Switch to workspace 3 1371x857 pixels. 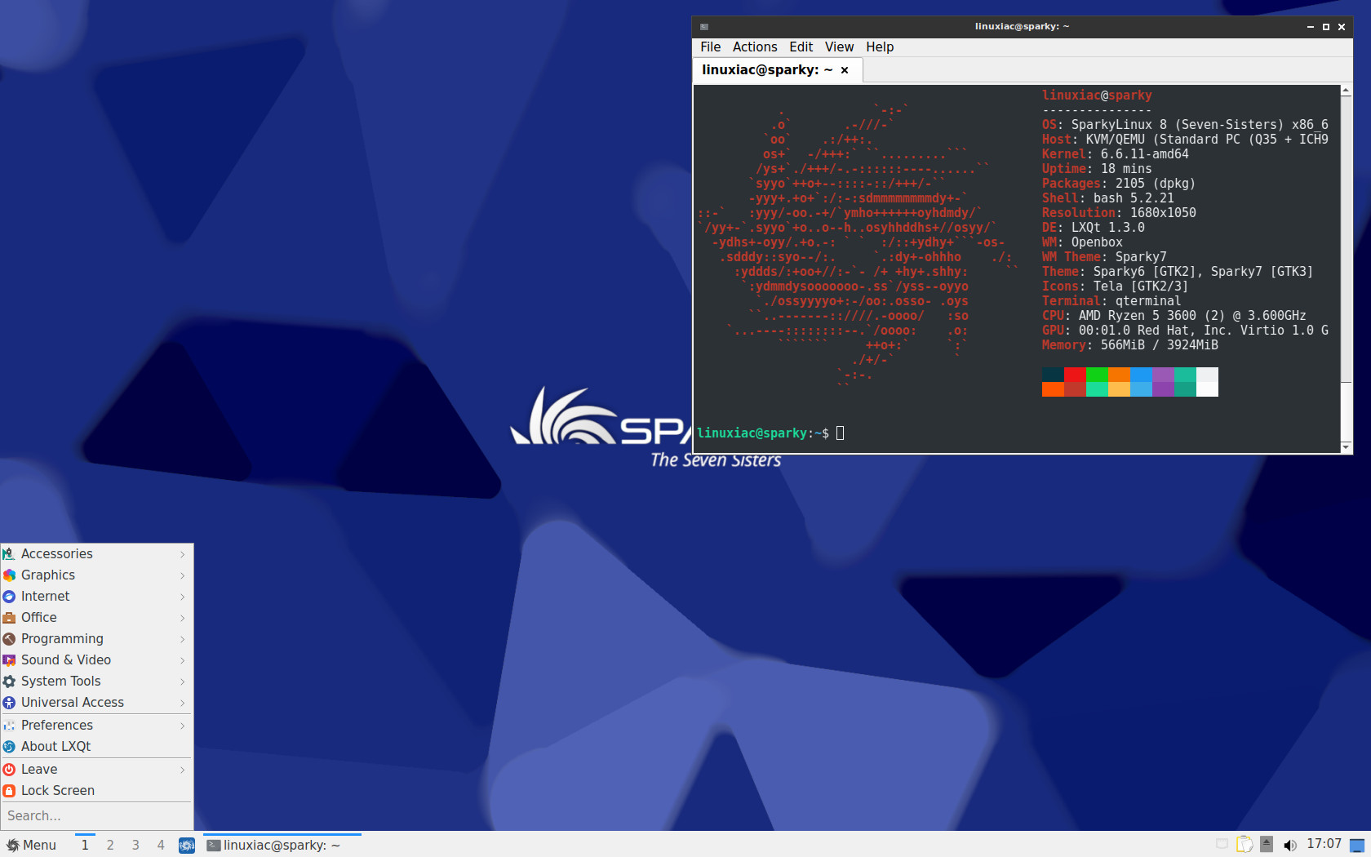(x=135, y=845)
